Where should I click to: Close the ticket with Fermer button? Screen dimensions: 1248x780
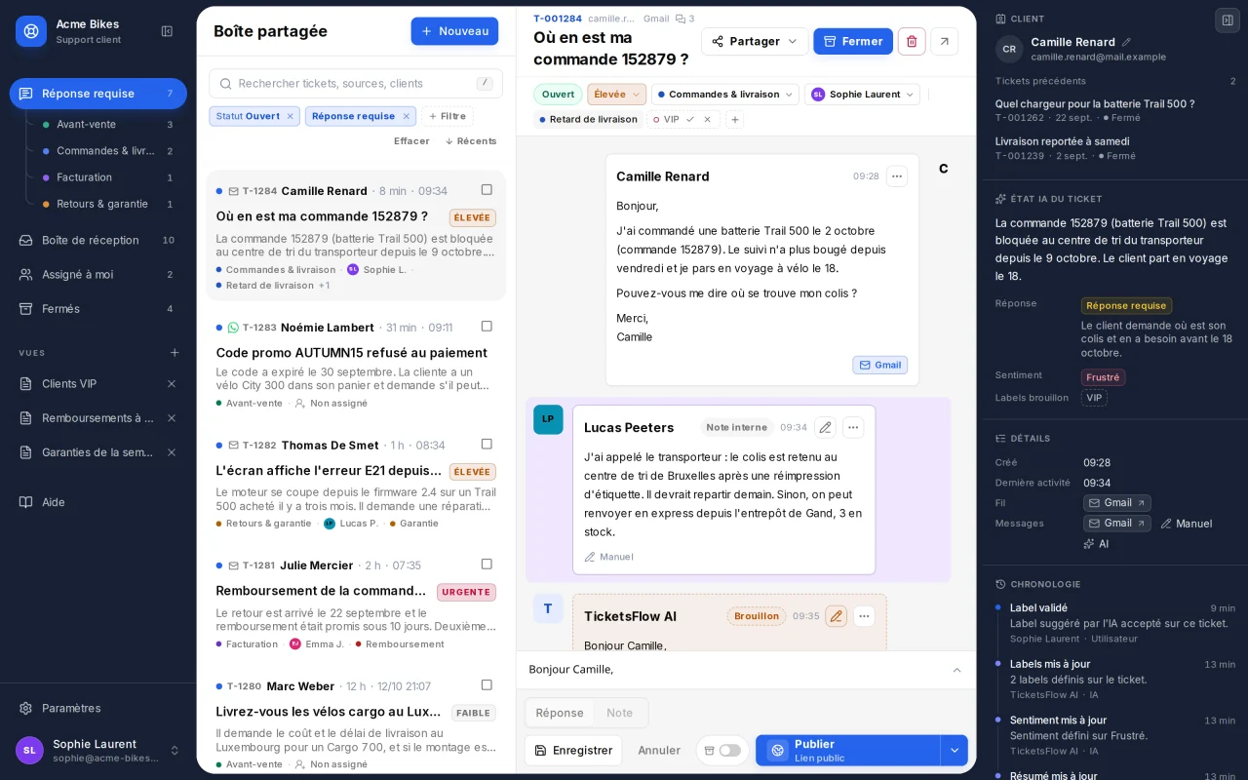click(x=853, y=41)
